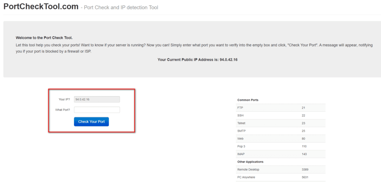
Task: Select the SMTP row label
Action: (x=241, y=131)
